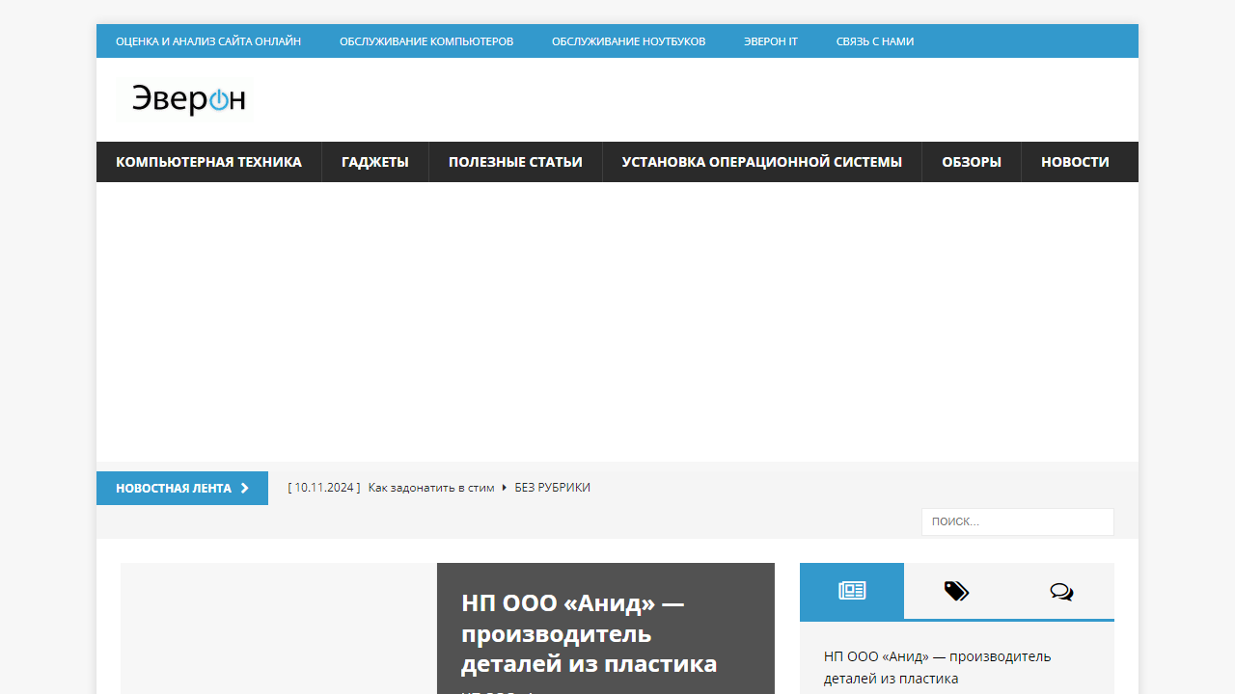Open the comments speech-bubble icon tab
Screen dimensions: 1235x694
pos(1061,591)
